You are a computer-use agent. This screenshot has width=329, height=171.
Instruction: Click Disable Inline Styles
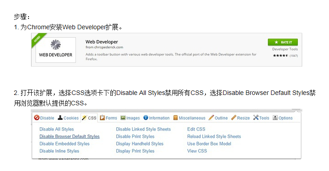[x=59, y=151]
